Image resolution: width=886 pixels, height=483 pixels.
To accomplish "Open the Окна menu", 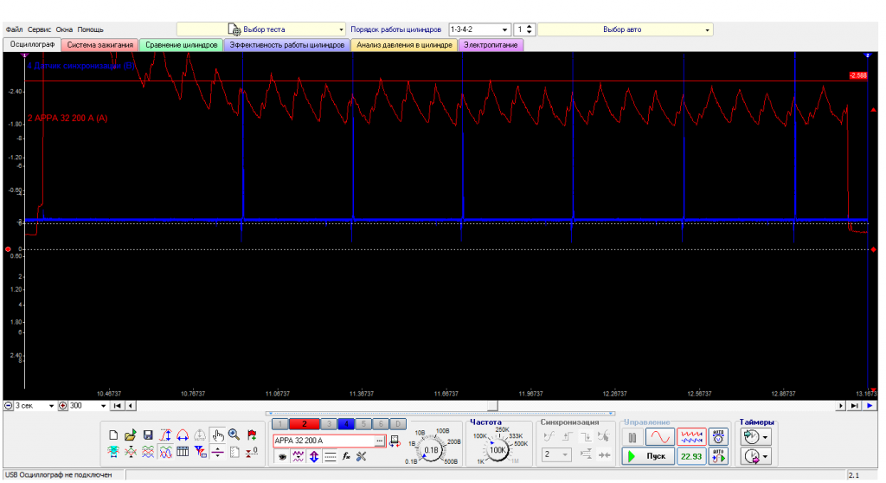I will click(x=64, y=29).
